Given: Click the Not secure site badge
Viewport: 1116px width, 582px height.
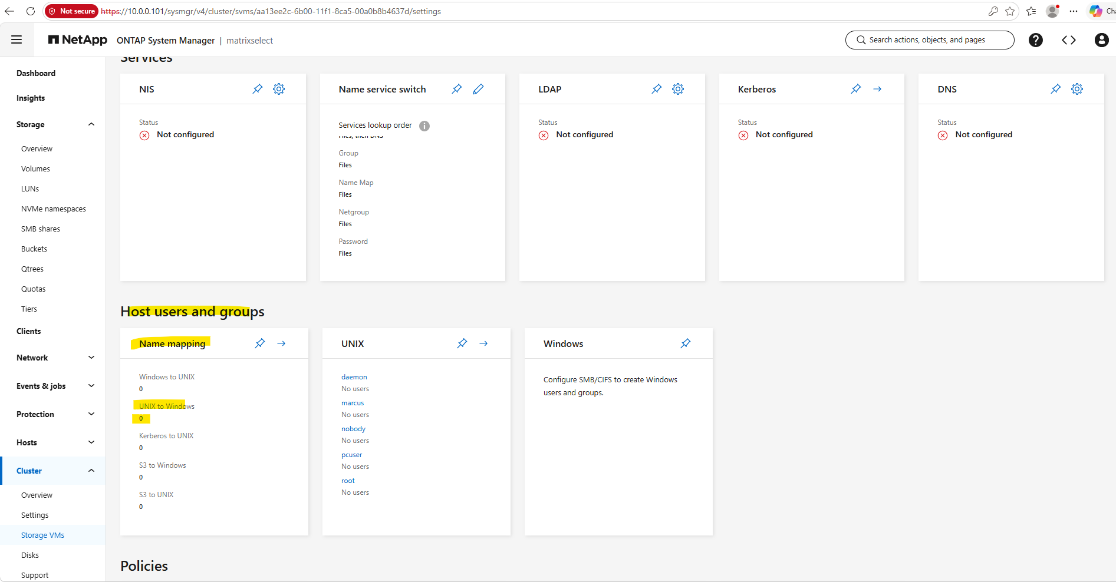Looking at the screenshot, I should coord(72,11).
